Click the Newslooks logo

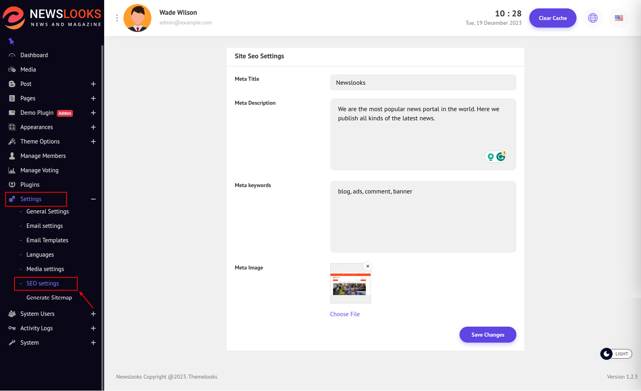click(x=52, y=18)
